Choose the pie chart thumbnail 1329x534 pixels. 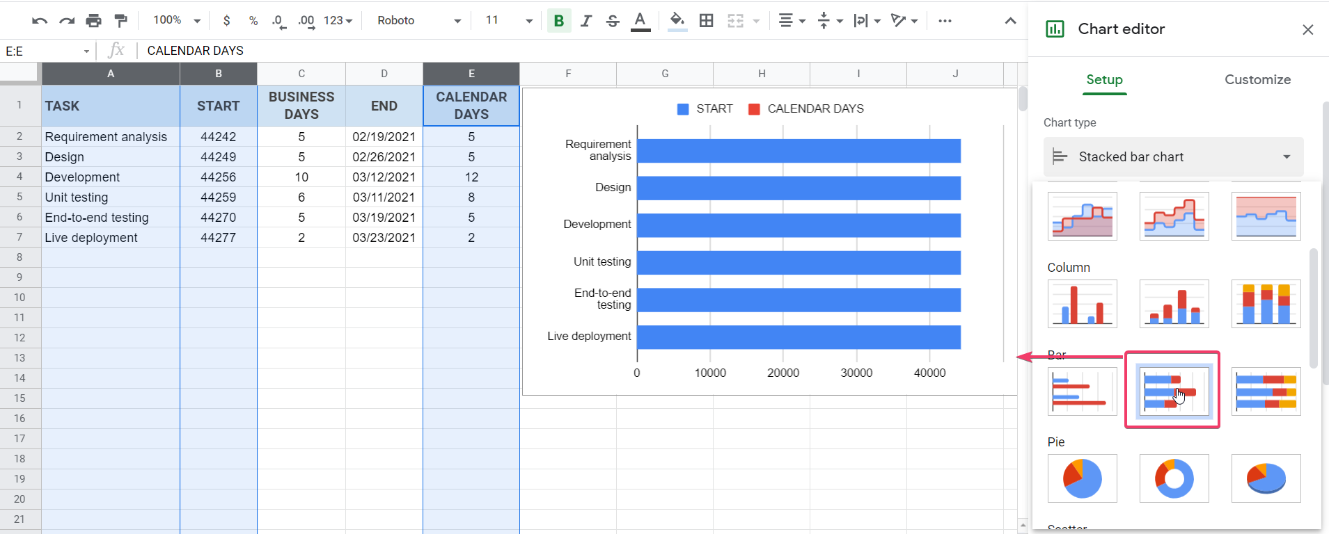click(1082, 478)
